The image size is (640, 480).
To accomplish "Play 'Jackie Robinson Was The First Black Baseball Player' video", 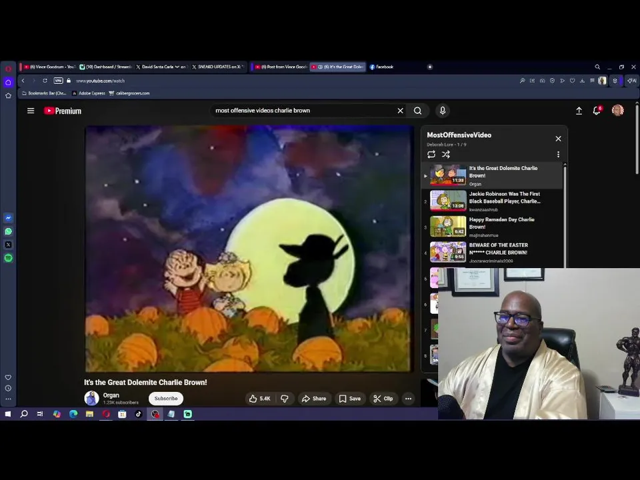I will [x=492, y=201].
